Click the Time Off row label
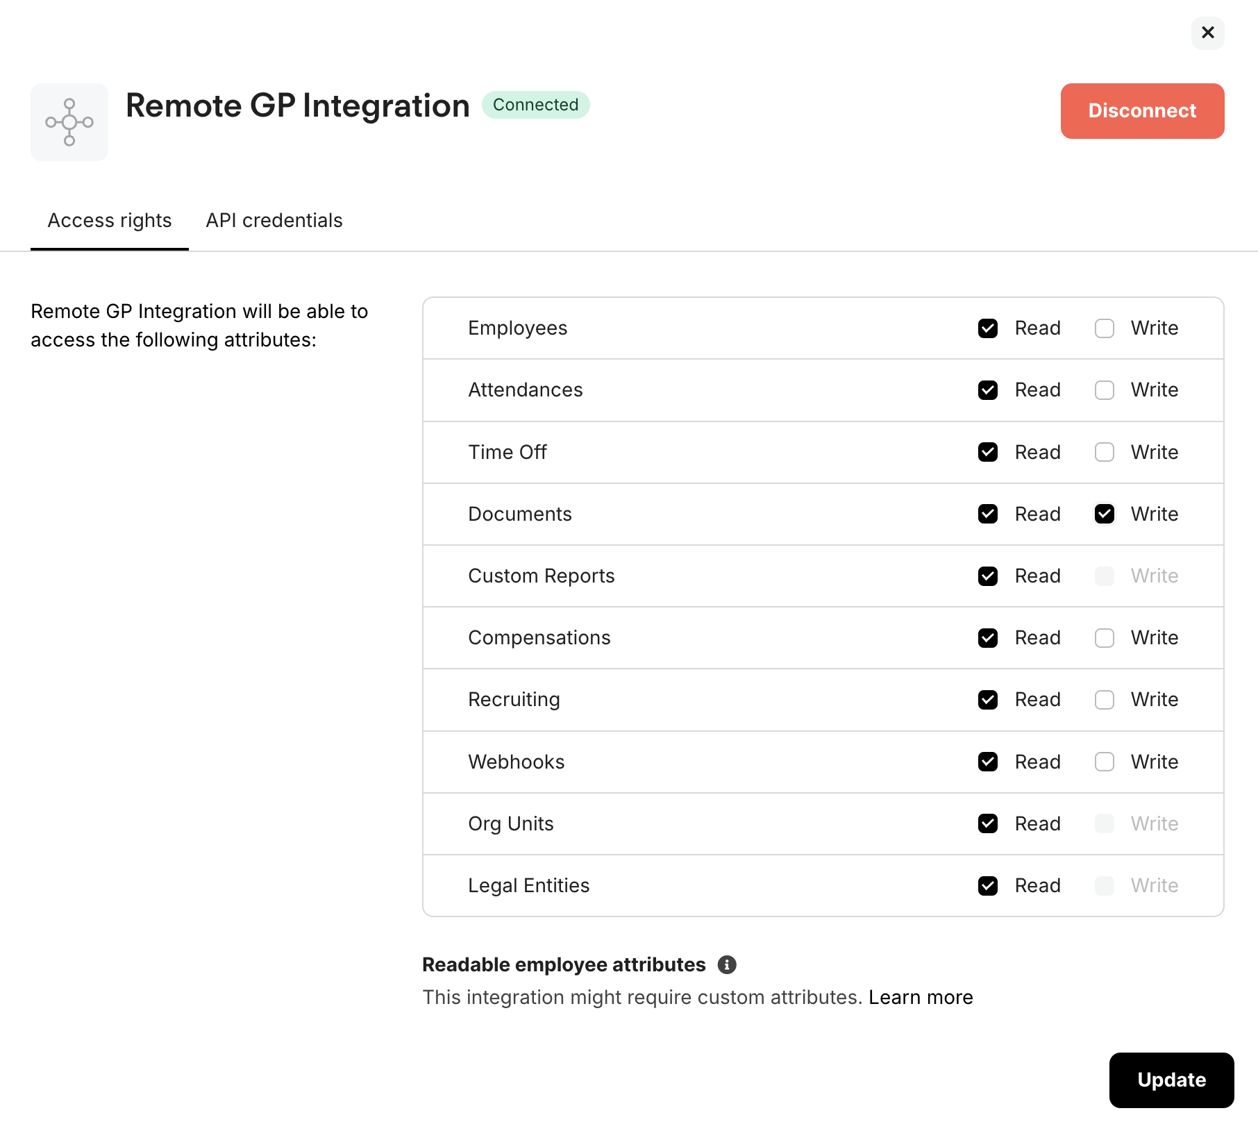 coord(508,452)
